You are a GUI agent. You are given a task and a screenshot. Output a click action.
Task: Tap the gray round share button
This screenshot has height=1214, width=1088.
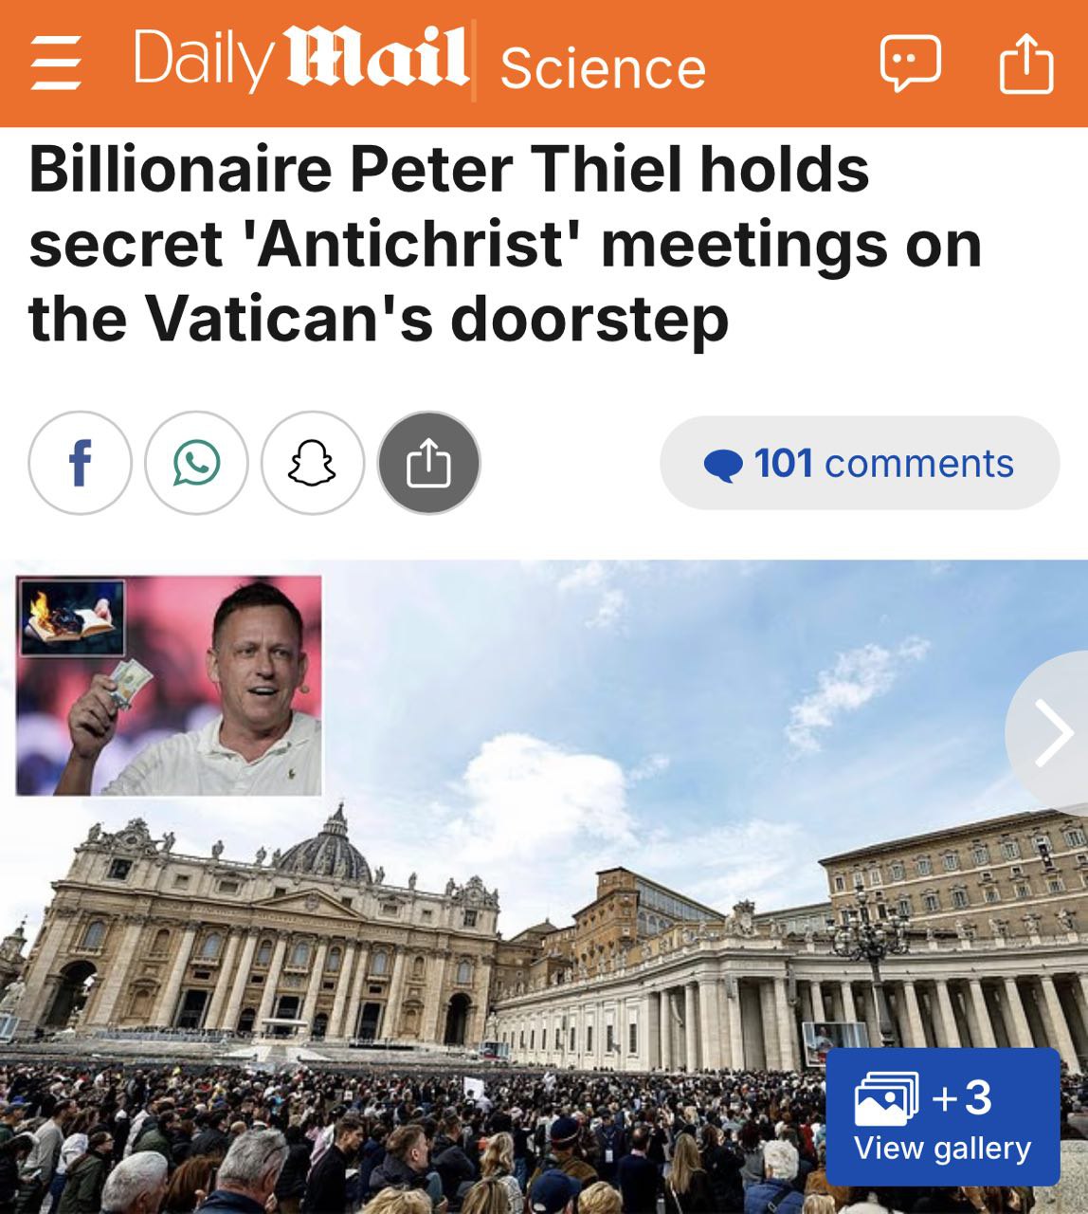428,463
